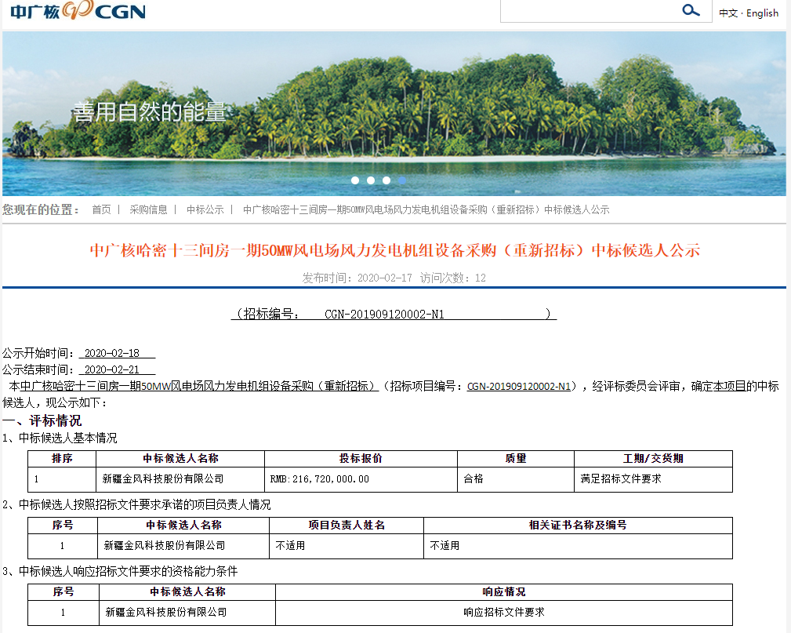This screenshot has width=791, height=633.
Task: Click 不适用 under 相关证书名称及编号
Action: 444,546
